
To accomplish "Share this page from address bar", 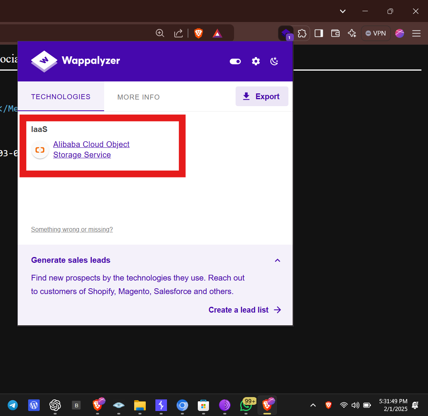I will click(x=178, y=33).
